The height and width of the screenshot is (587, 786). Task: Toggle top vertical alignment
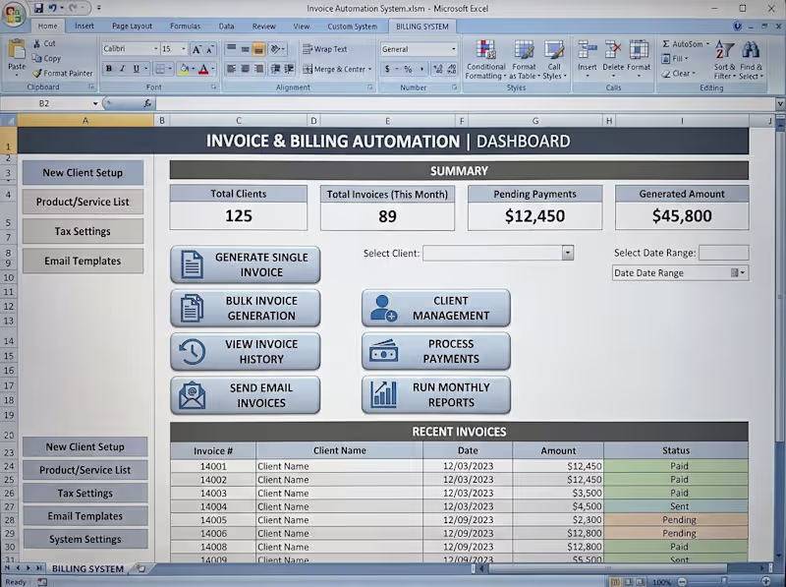coord(231,49)
